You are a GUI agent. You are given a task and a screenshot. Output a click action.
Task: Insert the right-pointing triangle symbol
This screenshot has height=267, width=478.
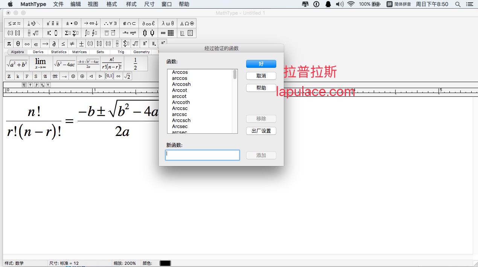click(100, 76)
